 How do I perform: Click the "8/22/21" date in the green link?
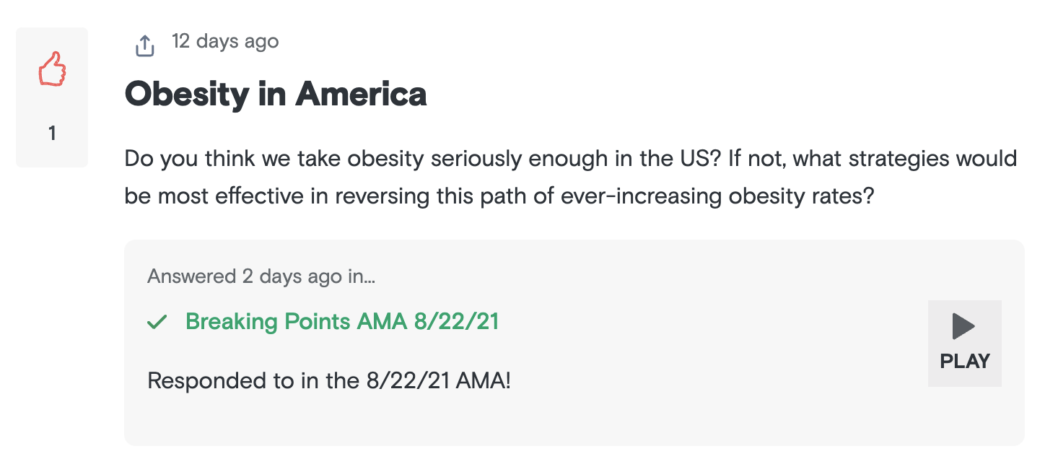coord(456,321)
